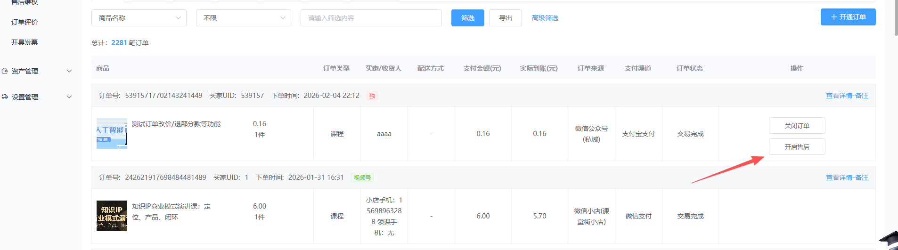Click buyer UID 539157

[x=253, y=96]
